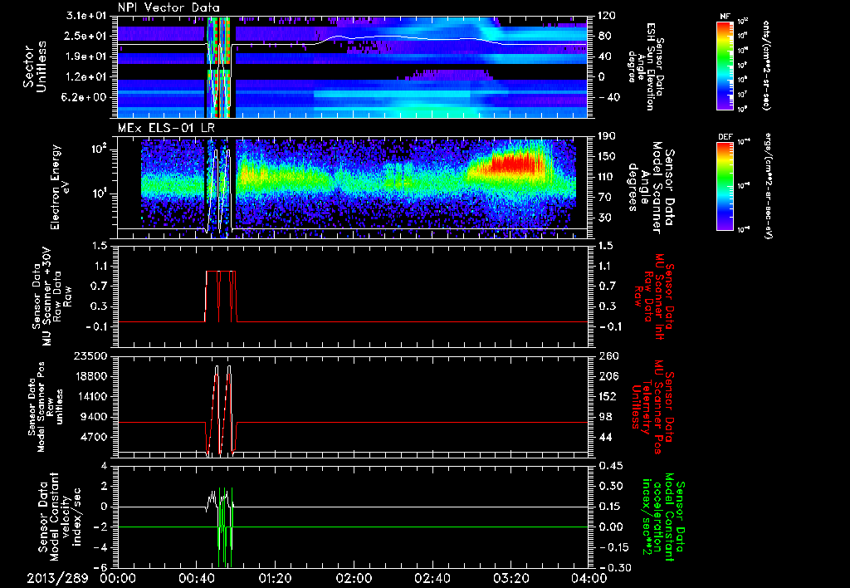Screen dimensions: 850x588
Task: Pick the 04:00 time tick label
Action: click(589, 578)
